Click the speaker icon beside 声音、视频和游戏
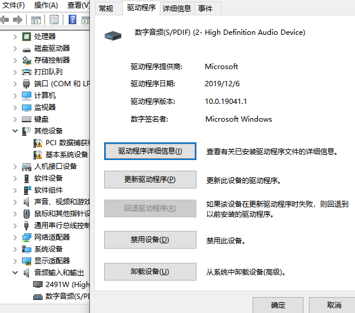 (27, 202)
